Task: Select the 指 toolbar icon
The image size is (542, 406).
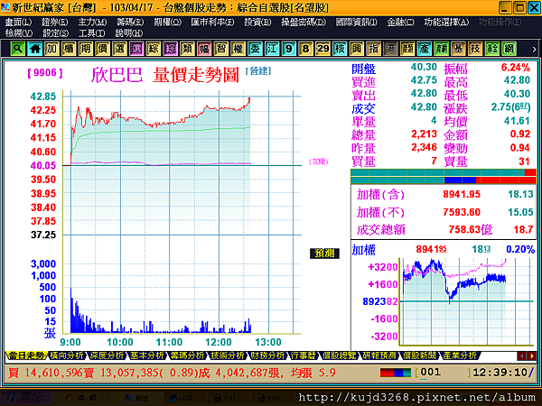Action: pyautogui.click(x=373, y=49)
